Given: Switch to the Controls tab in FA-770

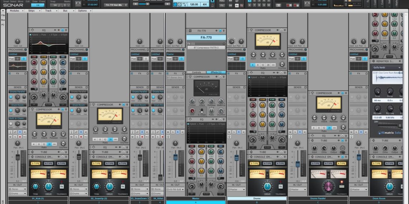Looking at the screenshot, I should point(196,72).
